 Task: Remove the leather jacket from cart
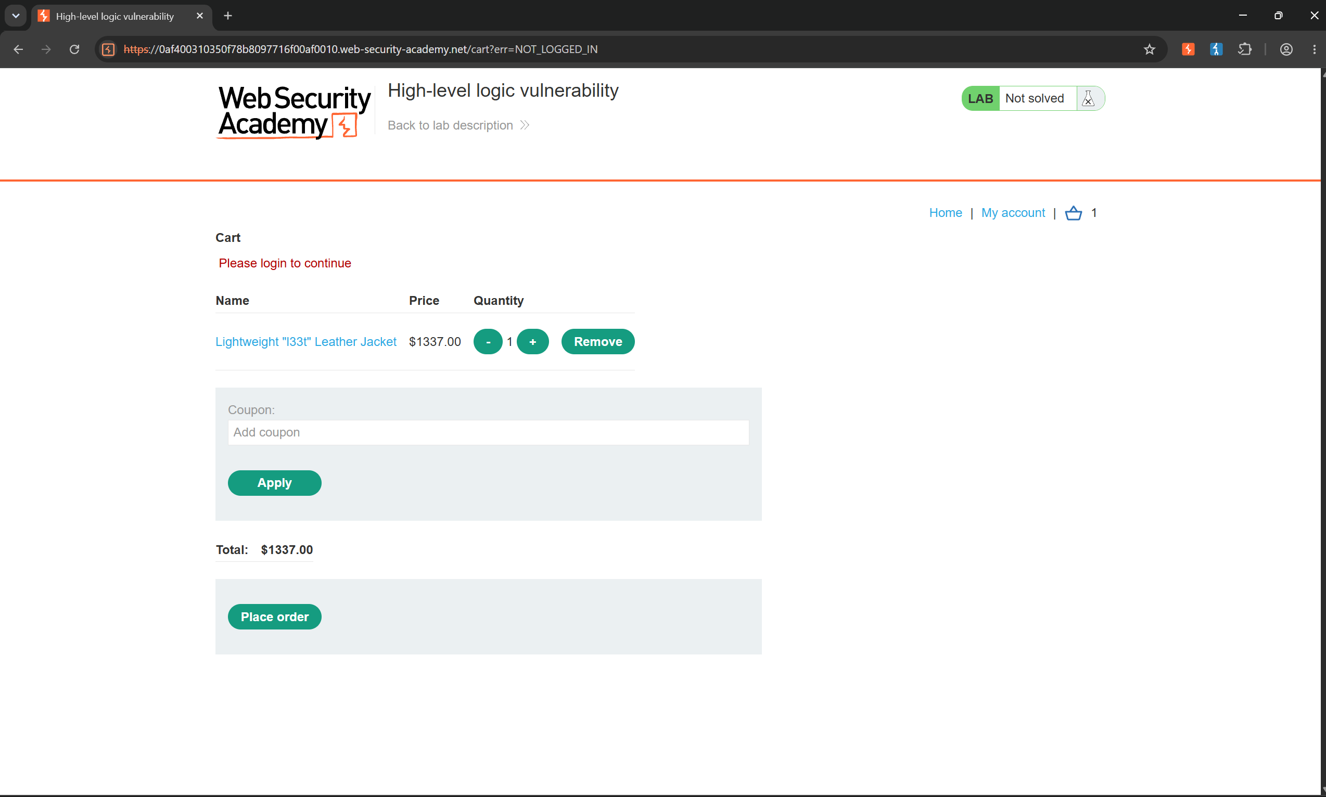point(597,342)
